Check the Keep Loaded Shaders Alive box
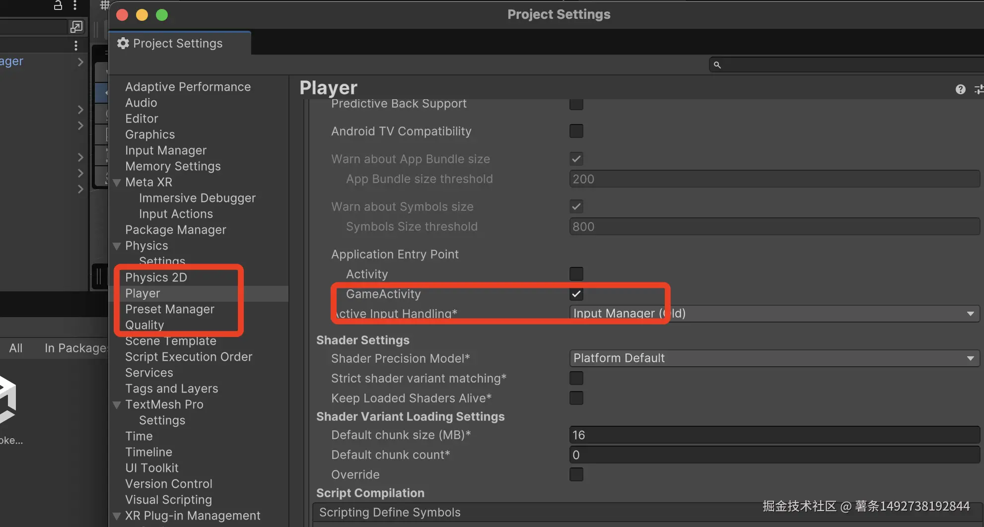 [x=576, y=398]
